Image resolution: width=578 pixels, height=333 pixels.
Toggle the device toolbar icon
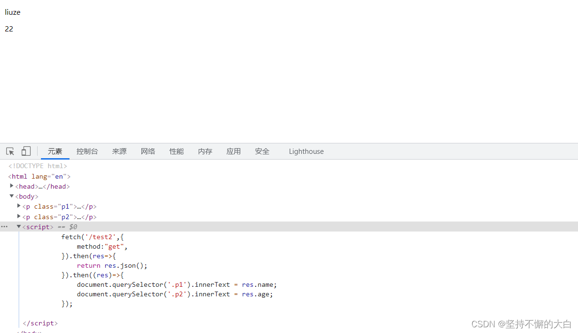pos(26,151)
